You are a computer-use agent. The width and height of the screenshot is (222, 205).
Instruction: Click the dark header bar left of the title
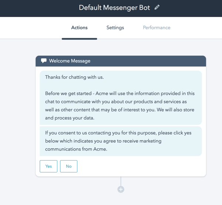(x=37, y=8)
